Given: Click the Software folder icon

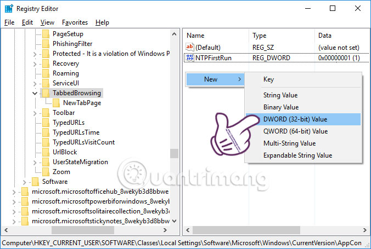Looking at the screenshot, I should (36, 182).
